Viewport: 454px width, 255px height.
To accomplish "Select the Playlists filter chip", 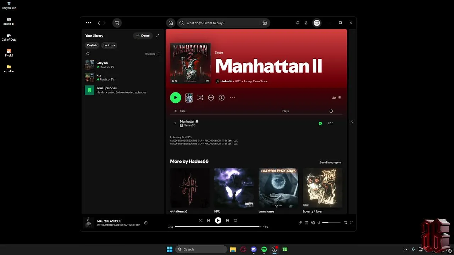I will tap(92, 45).
